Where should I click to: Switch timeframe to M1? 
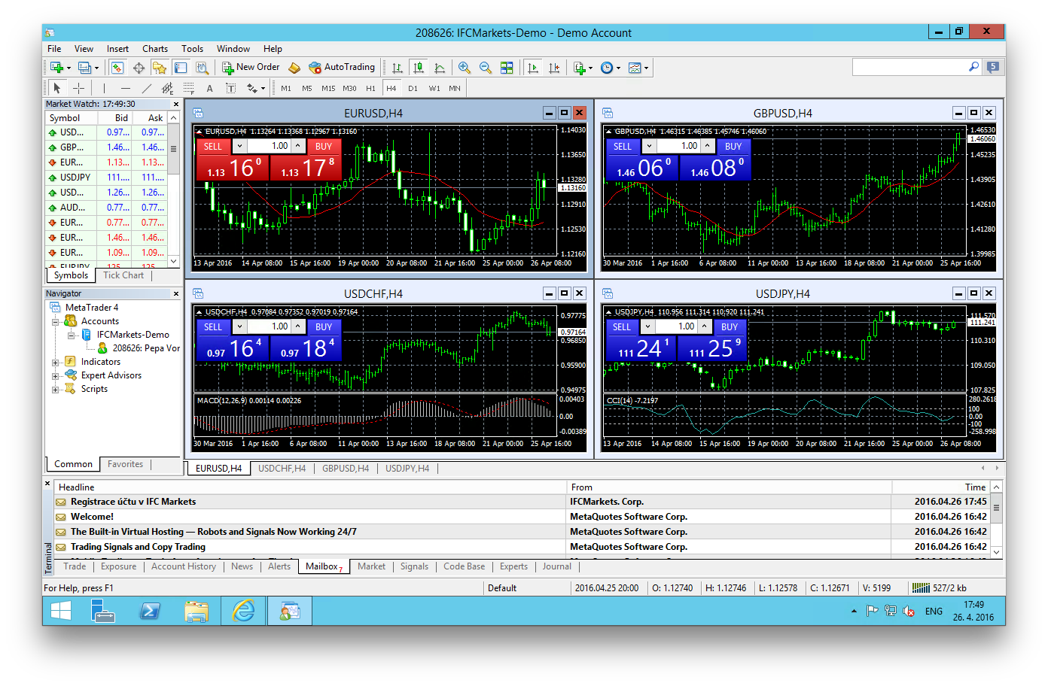[286, 88]
